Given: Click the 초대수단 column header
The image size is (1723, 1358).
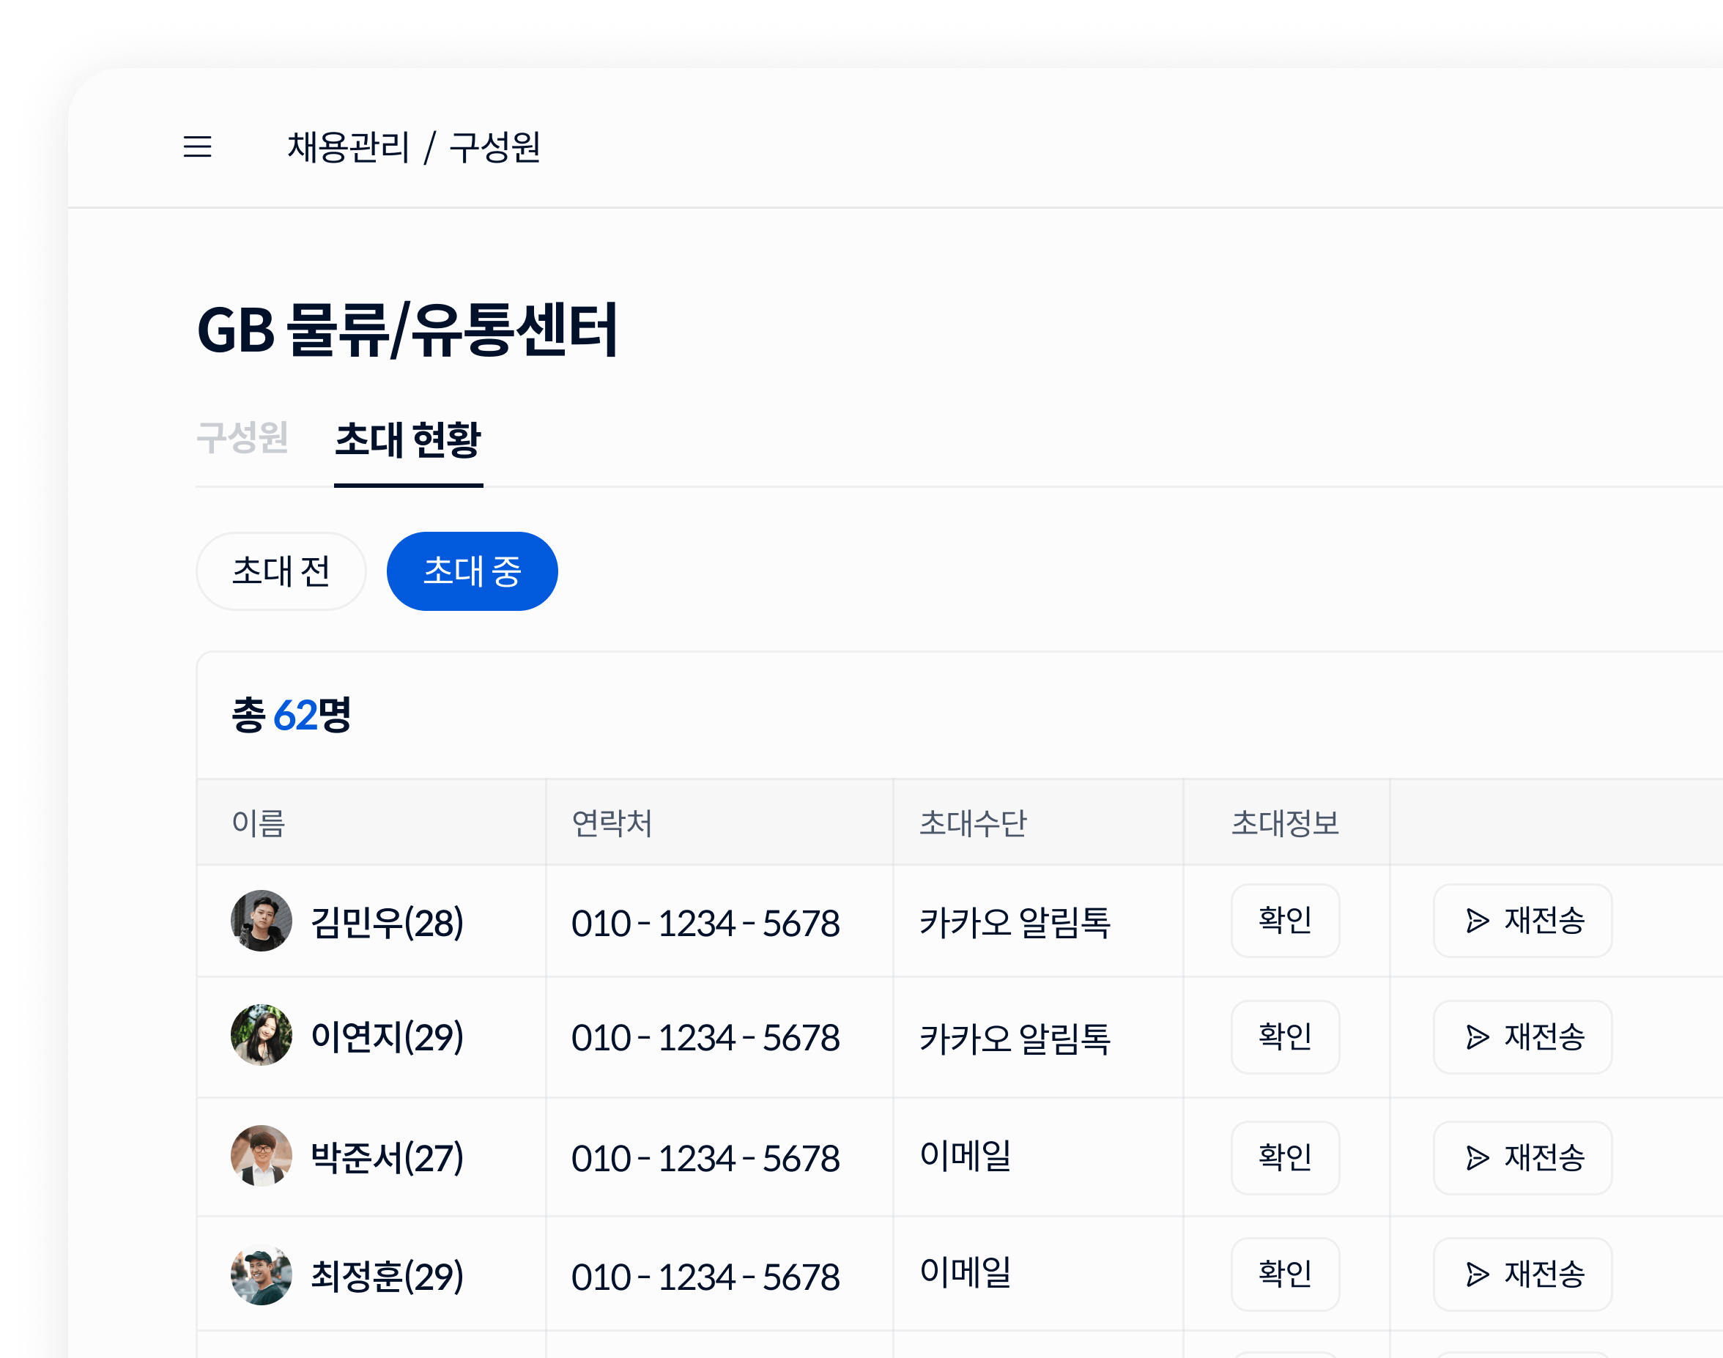Looking at the screenshot, I should click(x=973, y=824).
